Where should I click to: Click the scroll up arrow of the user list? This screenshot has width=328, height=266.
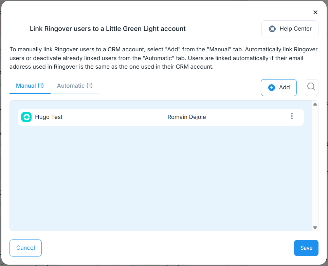pos(315,104)
